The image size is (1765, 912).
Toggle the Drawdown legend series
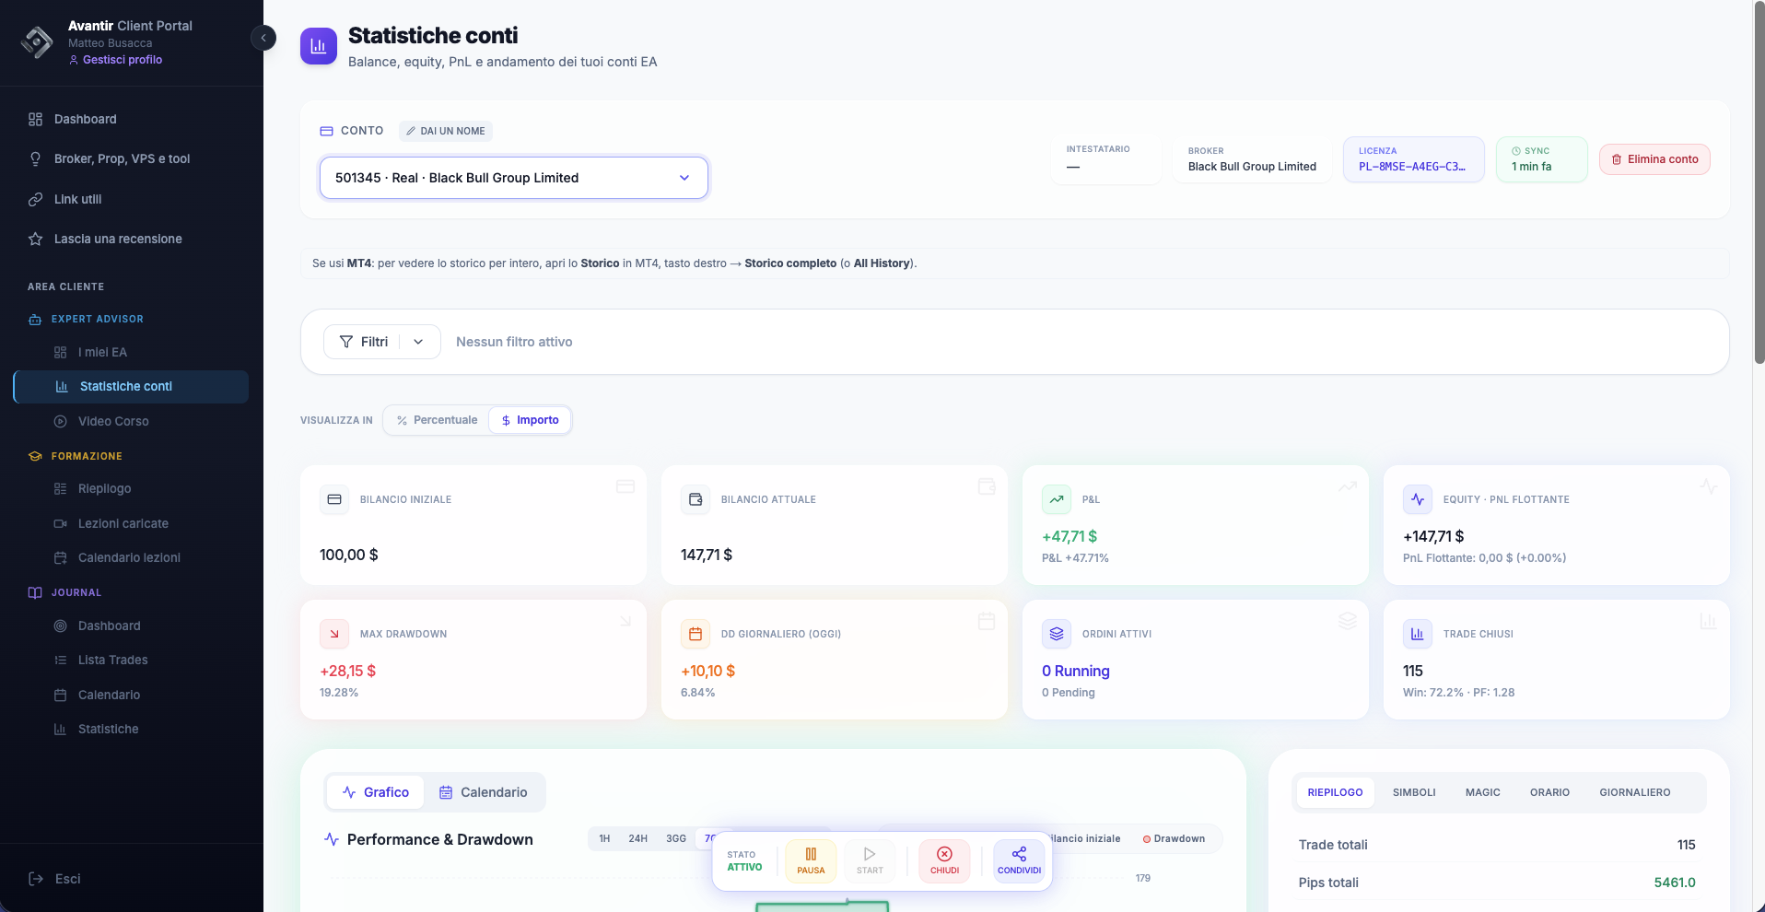coord(1174,838)
